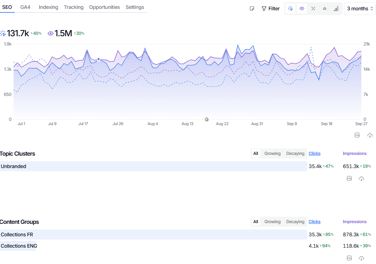The image size is (376, 264).
Task: Open the Settings tab
Action: click(135, 7)
